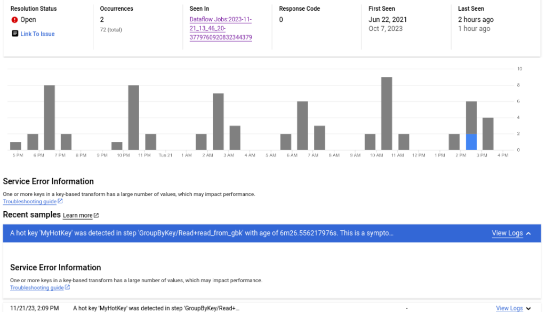Open the Troubleshooting guide inside the expanded sample
The height and width of the screenshot is (312, 546).
point(37,287)
